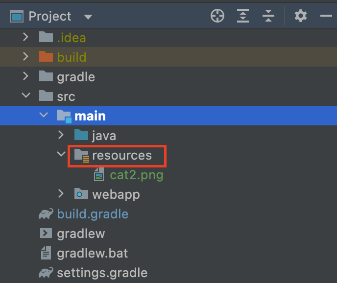Click the cat2.png image file icon
The image size is (337, 283).
(99, 175)
